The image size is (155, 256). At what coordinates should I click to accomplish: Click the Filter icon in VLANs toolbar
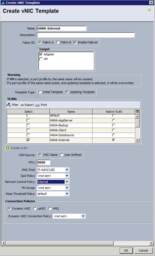pos(9,105)
